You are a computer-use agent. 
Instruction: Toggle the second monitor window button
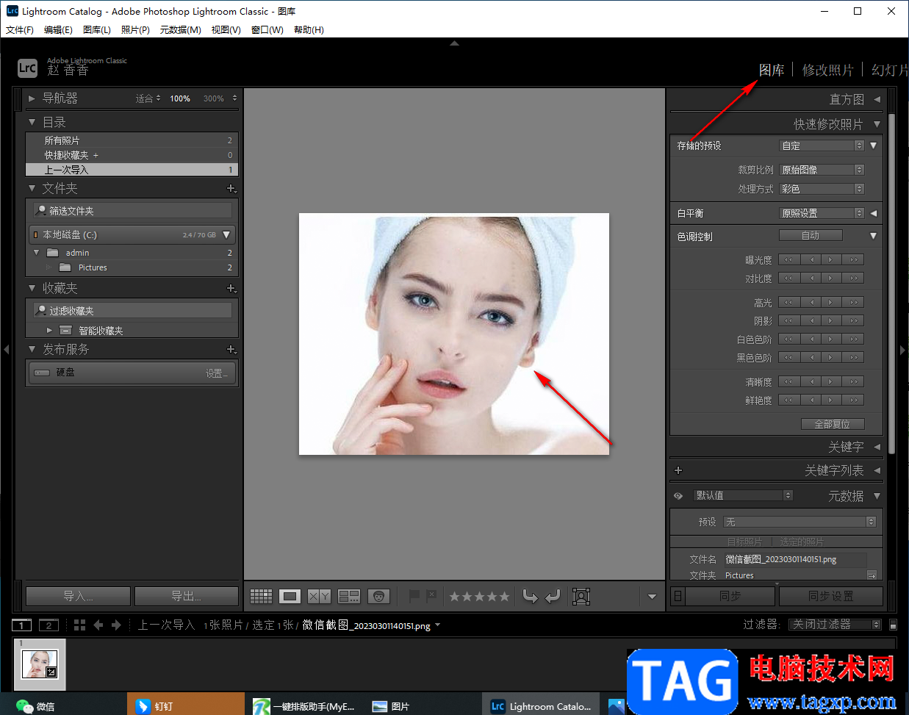48,625
